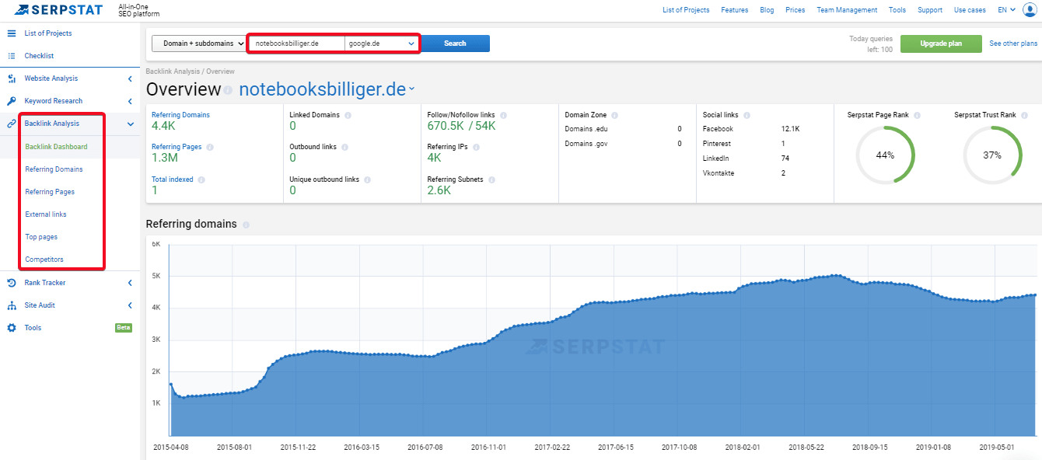Screen dimensions: 1042x460
Task: Open Referring Domains in sidebar submenu
Action: (54, 169)
